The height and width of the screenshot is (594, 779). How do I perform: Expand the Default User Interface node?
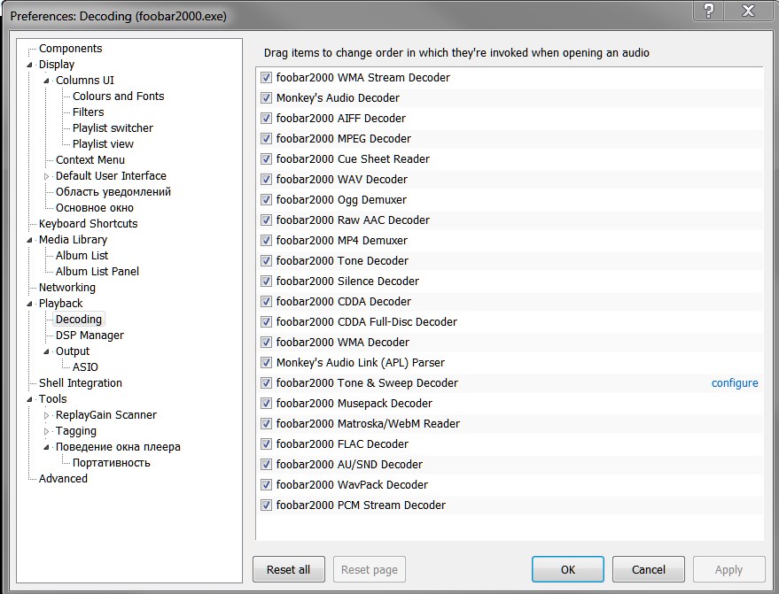(x=47, y=176)
